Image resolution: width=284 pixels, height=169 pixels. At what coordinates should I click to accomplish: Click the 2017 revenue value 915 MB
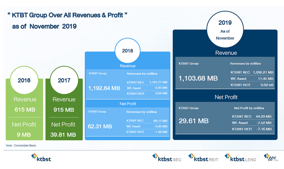tap(64, 110)
